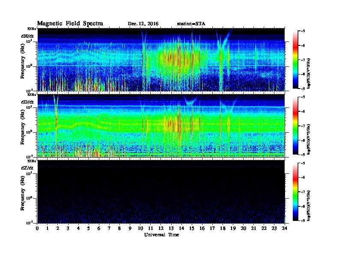Click the "dZ/dt" panel label
Image resolution: width=339 pixels, height=262 pixels.
pyautogui.click(x=27, y=168)
